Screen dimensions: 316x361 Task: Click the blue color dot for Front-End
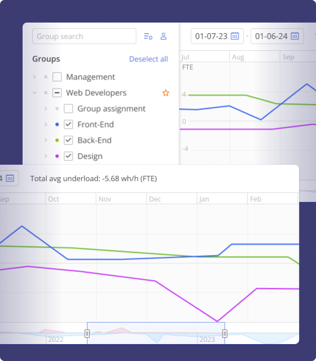click(x=57, y=125)
